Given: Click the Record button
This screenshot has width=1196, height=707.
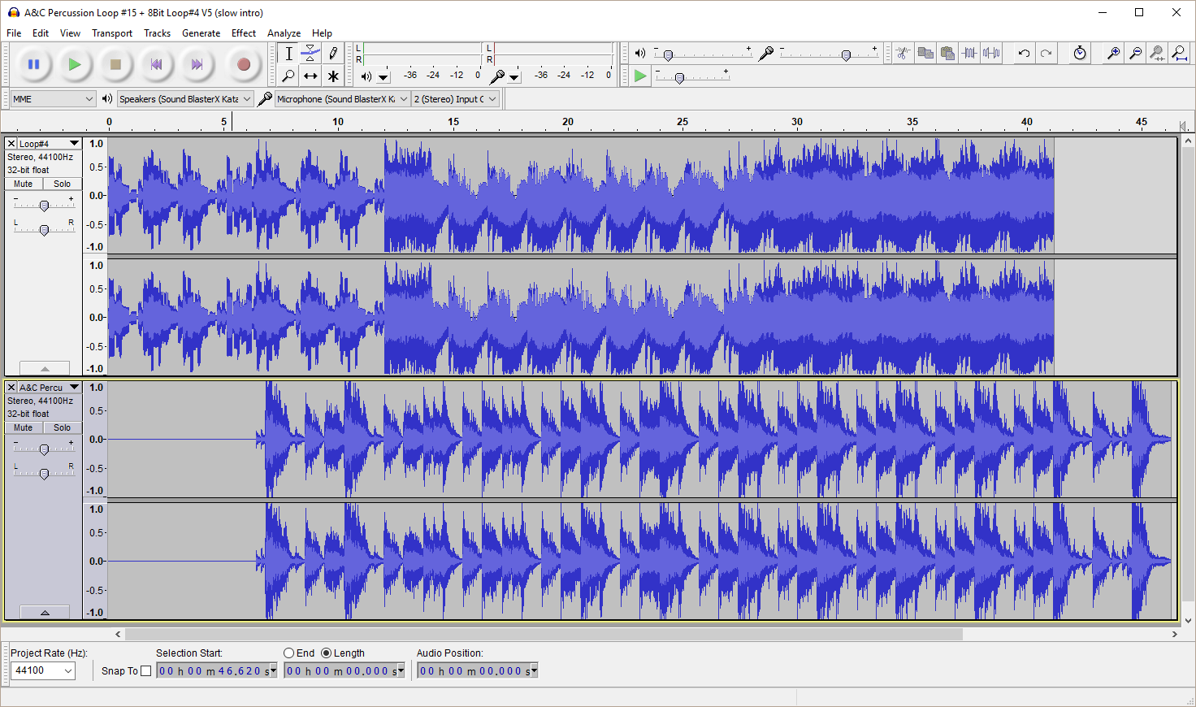Looking at the screenshot, I should point(243,64).
